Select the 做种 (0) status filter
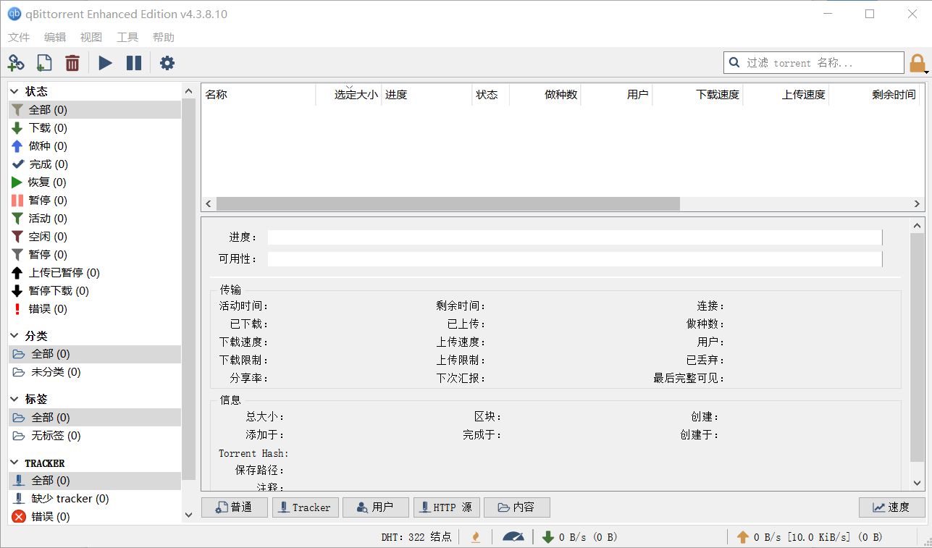 pyautogui.click(x=94, y=146)
